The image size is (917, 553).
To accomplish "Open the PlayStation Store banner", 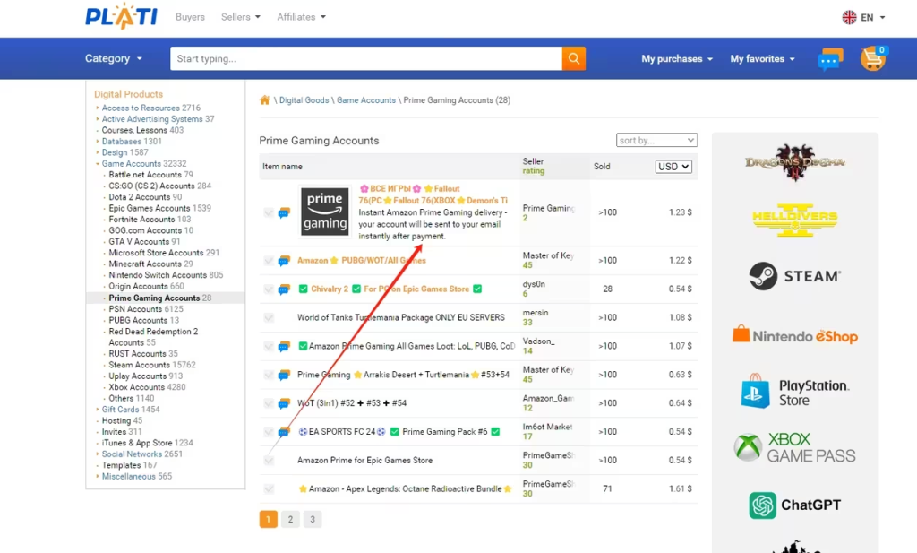I will pyautogui.click(x=795, y=392).
